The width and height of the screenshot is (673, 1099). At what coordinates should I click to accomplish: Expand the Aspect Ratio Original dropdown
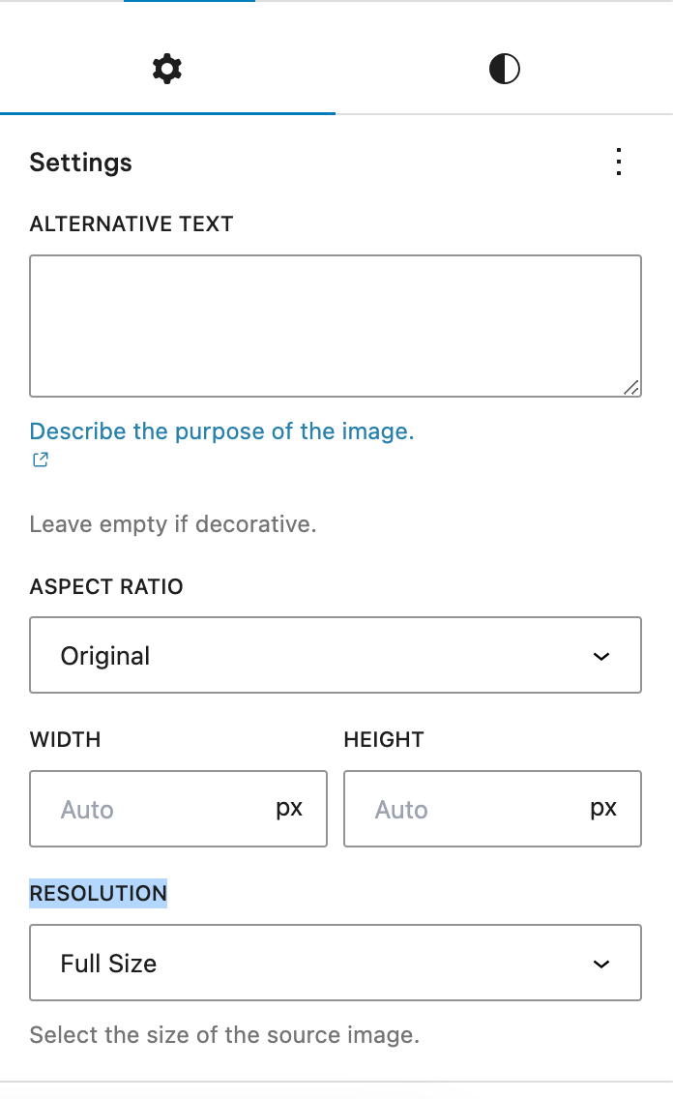coord(335,656)
